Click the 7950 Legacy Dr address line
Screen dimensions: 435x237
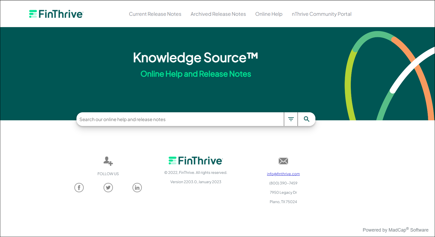click(x=283, y=192)
